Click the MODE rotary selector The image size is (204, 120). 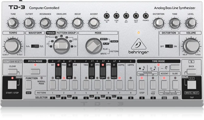click(94, 46)
